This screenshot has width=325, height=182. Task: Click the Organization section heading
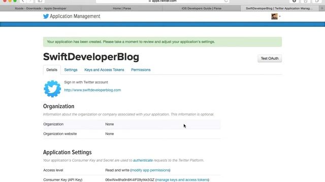[59, 106]
